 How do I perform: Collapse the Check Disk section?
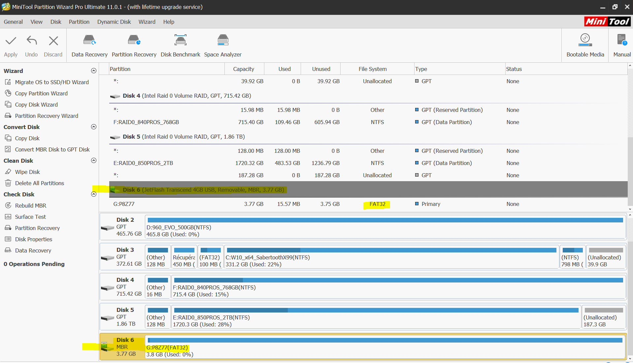coord(94,194)
